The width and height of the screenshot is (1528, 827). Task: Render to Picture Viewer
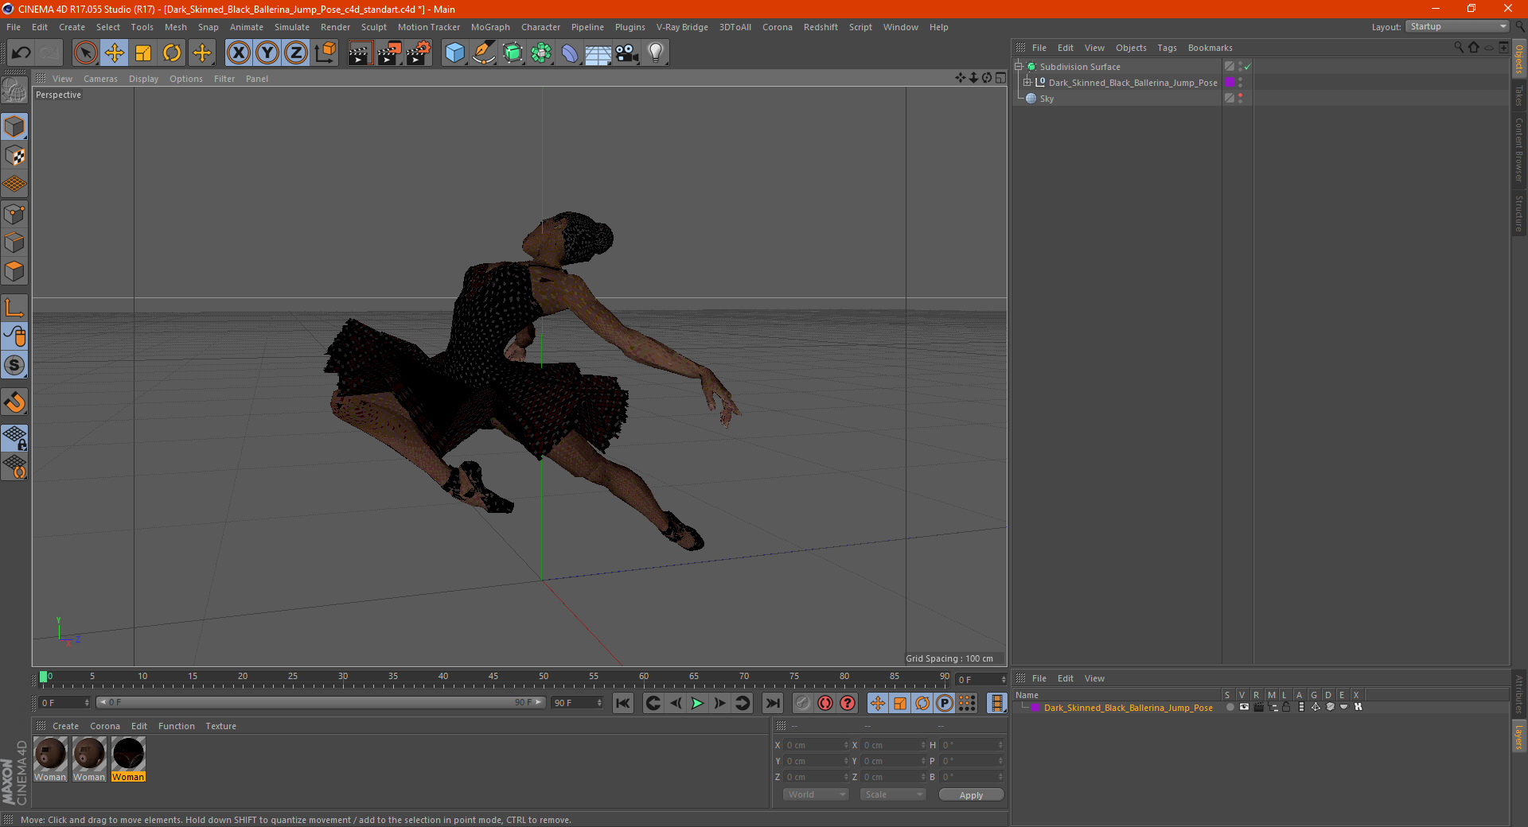[x=389, y=53]
